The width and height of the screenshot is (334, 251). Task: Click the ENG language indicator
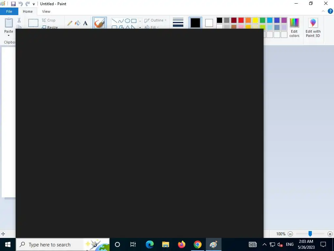pos(290,244)
